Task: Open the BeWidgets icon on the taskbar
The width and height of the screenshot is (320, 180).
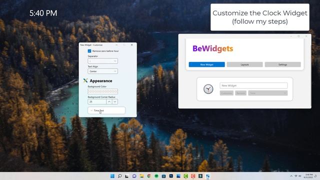Action: (x=208, y=176)
